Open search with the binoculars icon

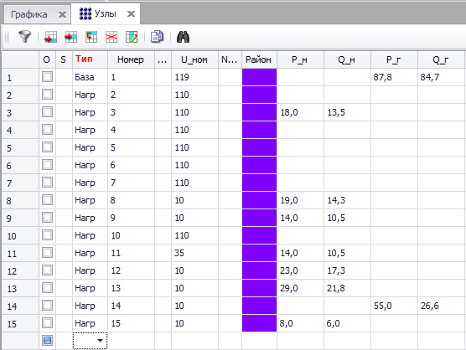pyautogui.click(x=183, y=37)
